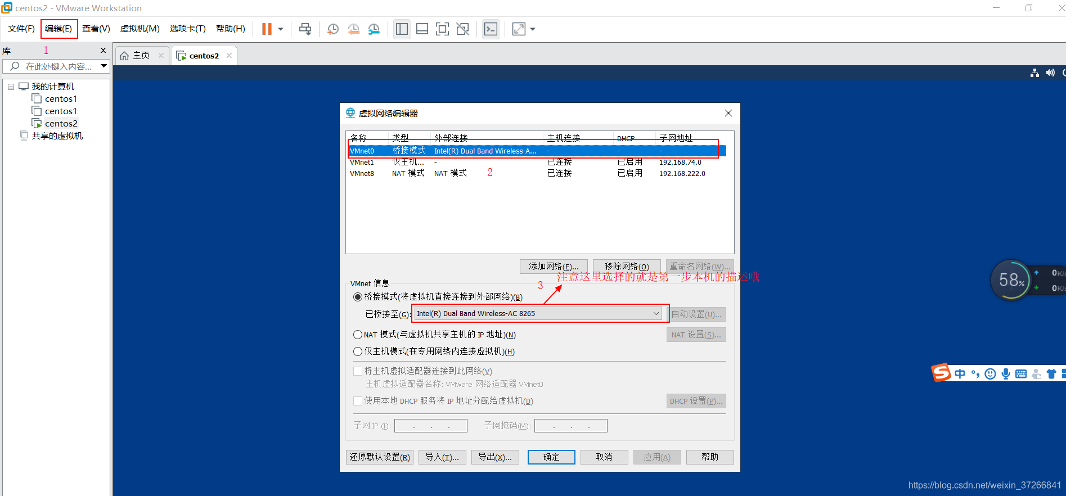Screen dimensions: 1066x496
Task: Open the 帮助(H) menu
Action: (231, 29)
